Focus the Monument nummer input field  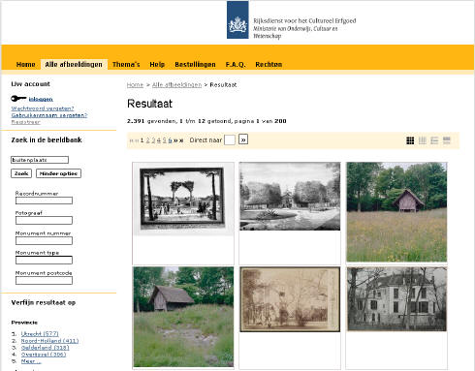coord(44,240)
